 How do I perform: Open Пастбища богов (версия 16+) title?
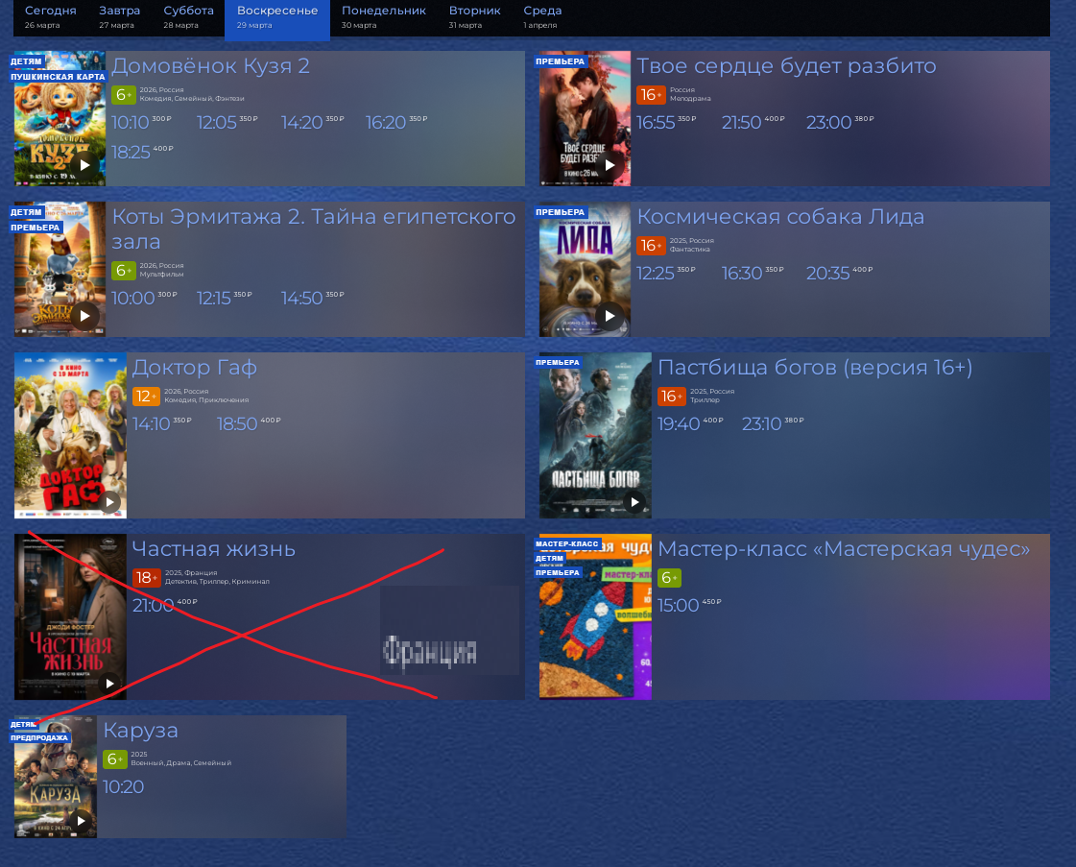pos(815,368)
